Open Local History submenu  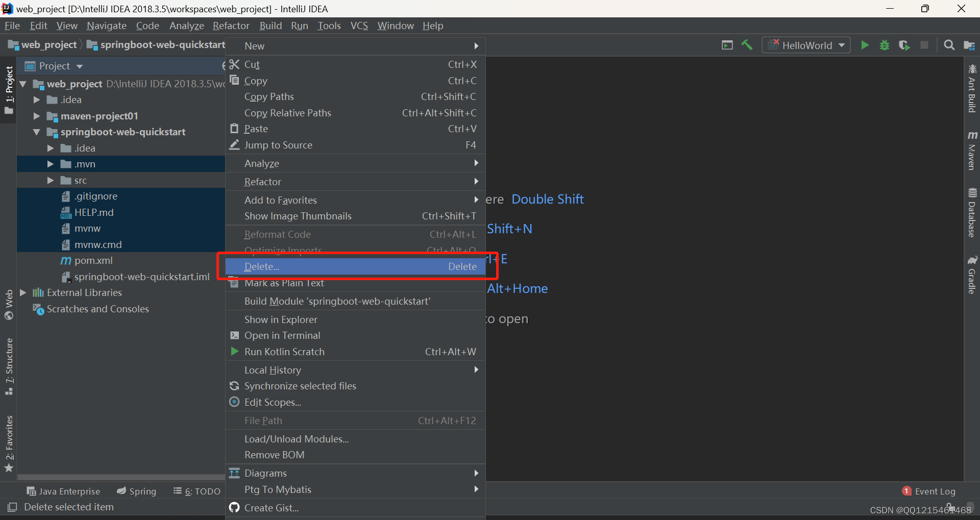click(x=355, y=370)
